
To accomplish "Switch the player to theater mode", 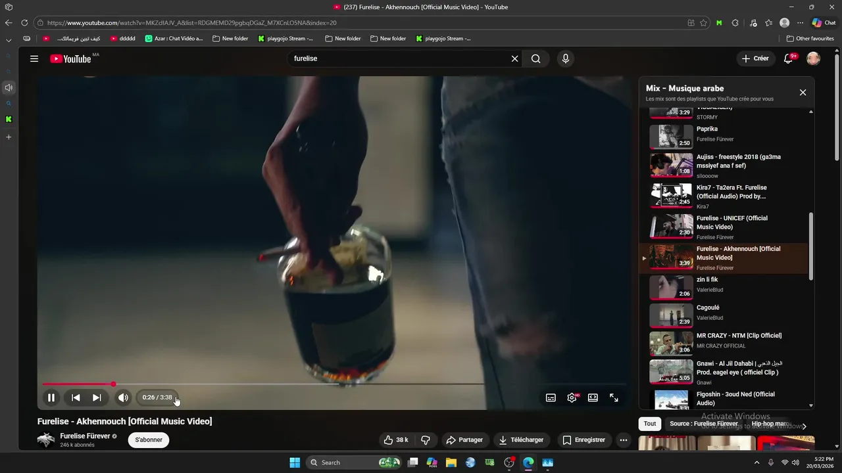I will coord(593,397).
